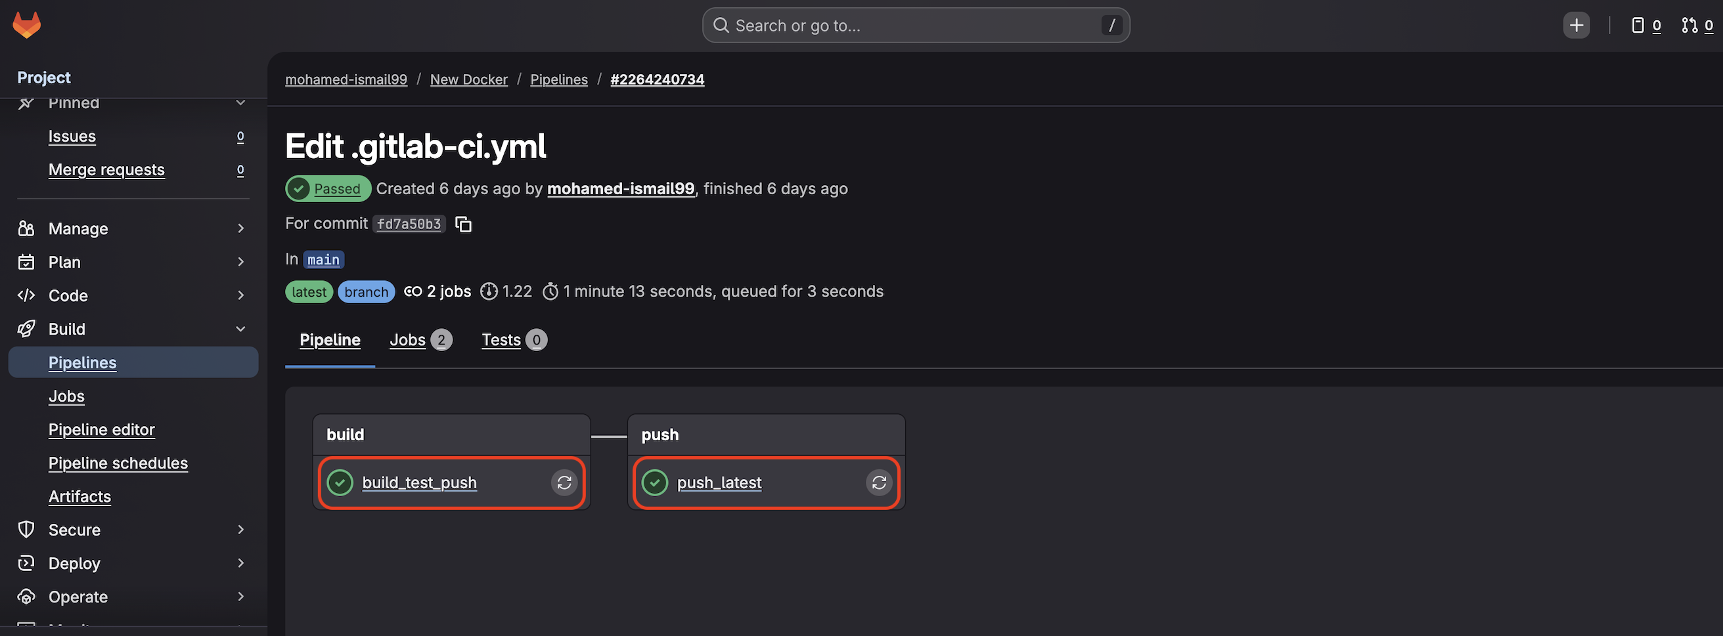The image size is (1723, 636).
Task: Select the Build rocket icon in sidebar
Action: click(x=26, y=329)
